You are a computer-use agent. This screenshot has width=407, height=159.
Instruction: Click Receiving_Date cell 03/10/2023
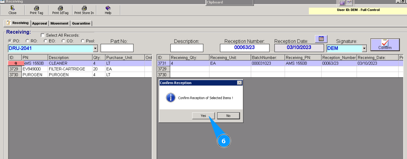(x=377, y=63)
